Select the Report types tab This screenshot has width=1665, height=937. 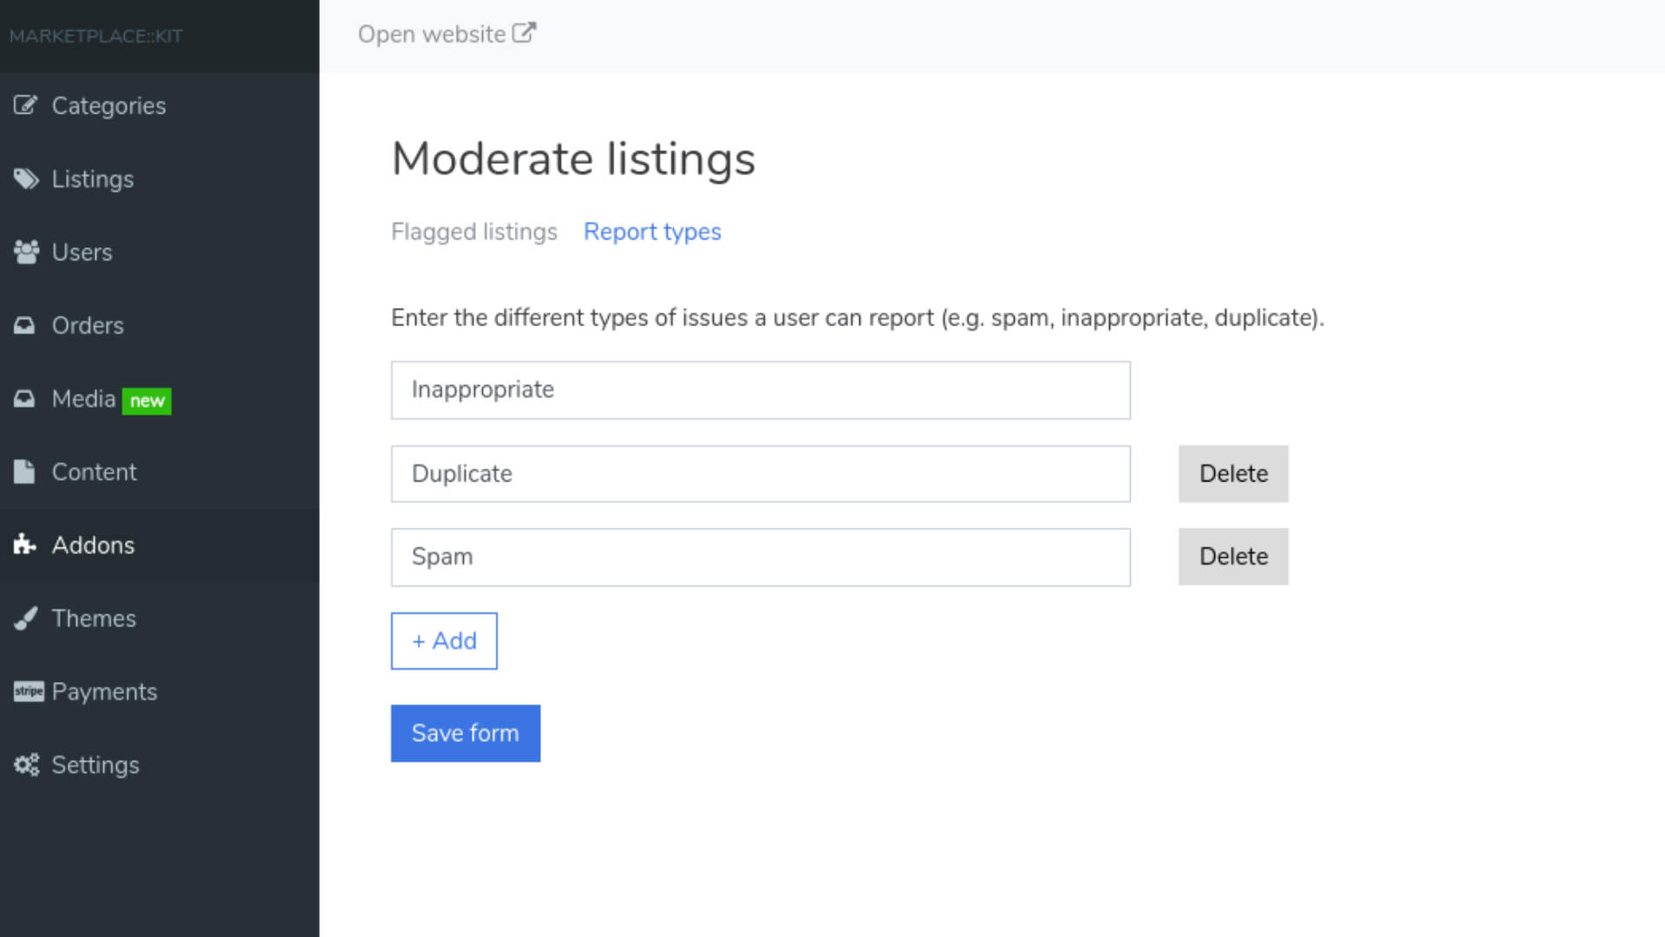tap(652, 232)
